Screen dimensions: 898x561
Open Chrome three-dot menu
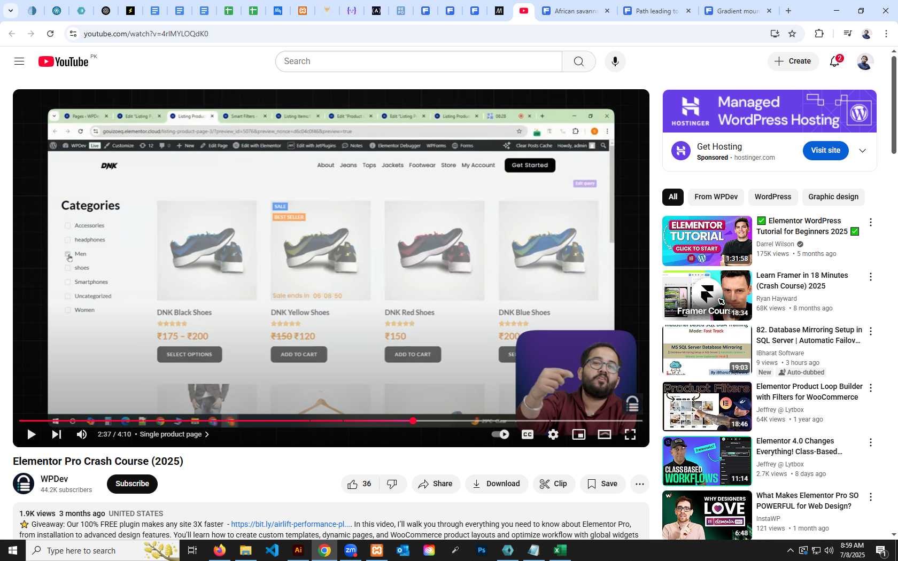[886, 34]
